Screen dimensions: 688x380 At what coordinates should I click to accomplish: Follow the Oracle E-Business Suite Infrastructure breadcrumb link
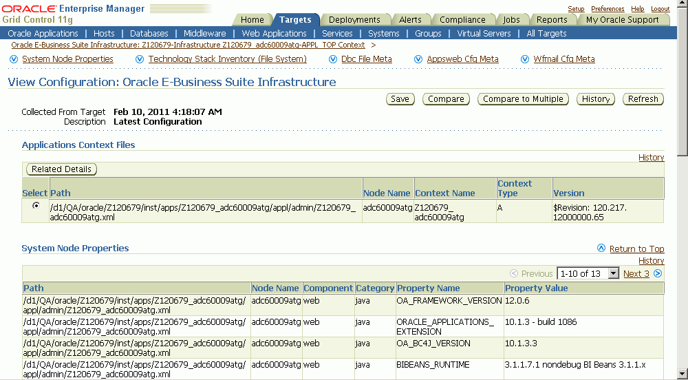188,45
